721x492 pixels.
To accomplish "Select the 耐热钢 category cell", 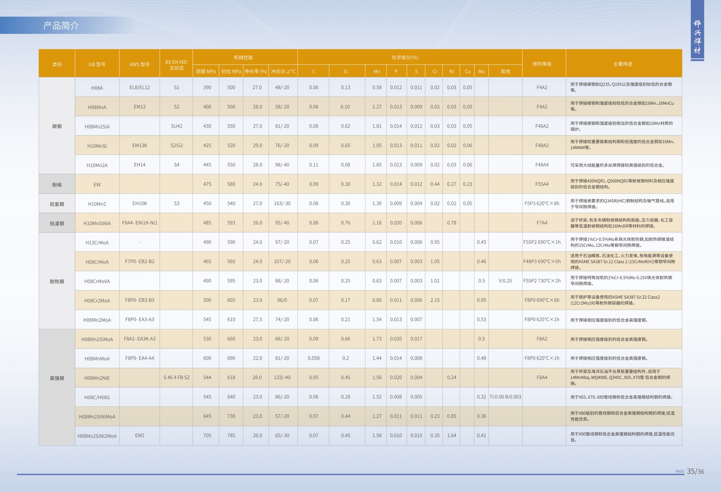I will coord(57,281).
